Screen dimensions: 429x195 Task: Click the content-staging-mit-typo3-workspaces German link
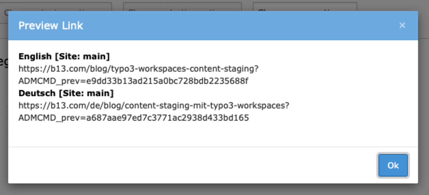[154, 105]
